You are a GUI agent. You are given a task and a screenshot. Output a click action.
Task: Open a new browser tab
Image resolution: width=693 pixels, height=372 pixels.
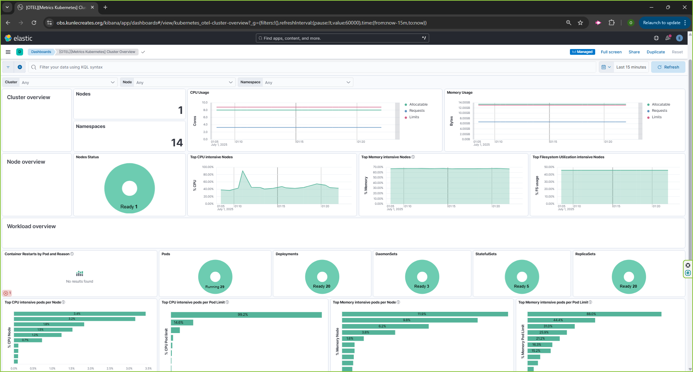(105, 7)
